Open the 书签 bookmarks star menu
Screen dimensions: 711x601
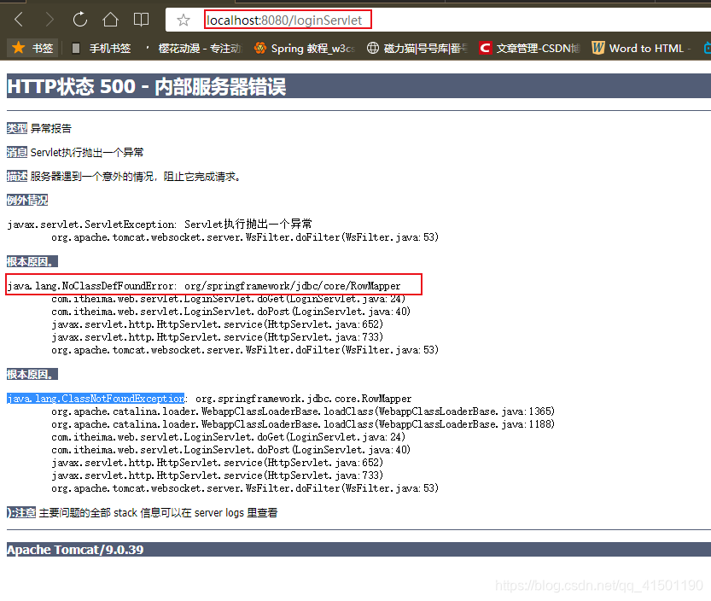point(32,49)
